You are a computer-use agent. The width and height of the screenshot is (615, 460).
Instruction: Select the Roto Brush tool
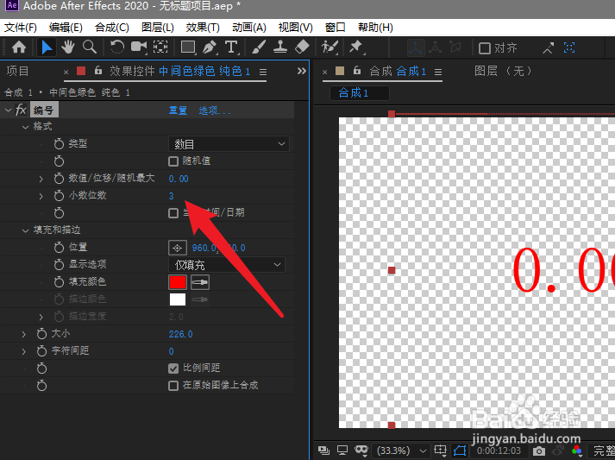[329, 47]
